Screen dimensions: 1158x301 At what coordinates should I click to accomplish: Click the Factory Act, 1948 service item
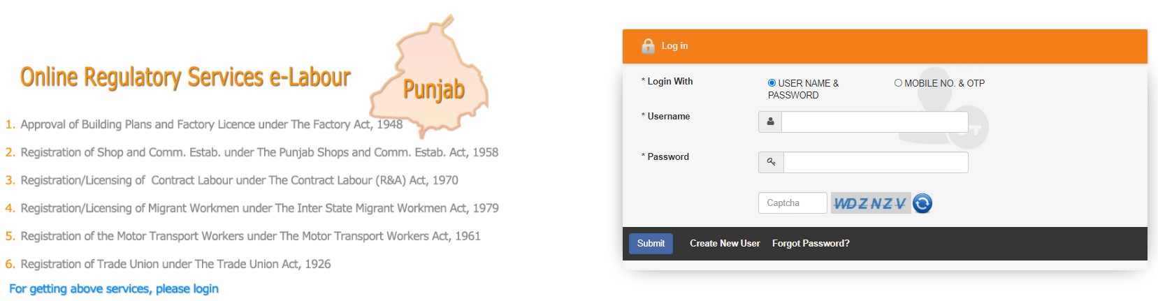pyautogui.click(x=211, y=125)
